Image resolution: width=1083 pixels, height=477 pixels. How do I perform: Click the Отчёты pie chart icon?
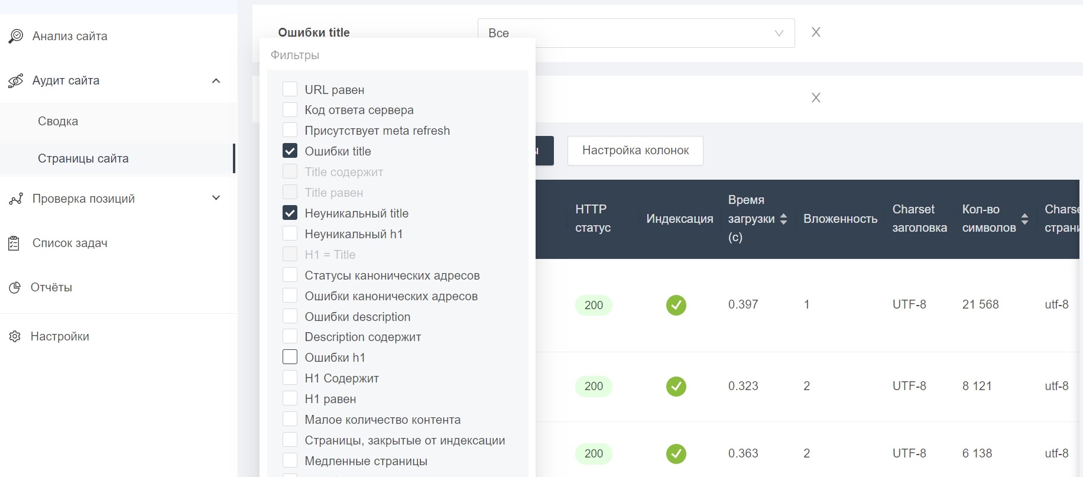pos(15,287)
